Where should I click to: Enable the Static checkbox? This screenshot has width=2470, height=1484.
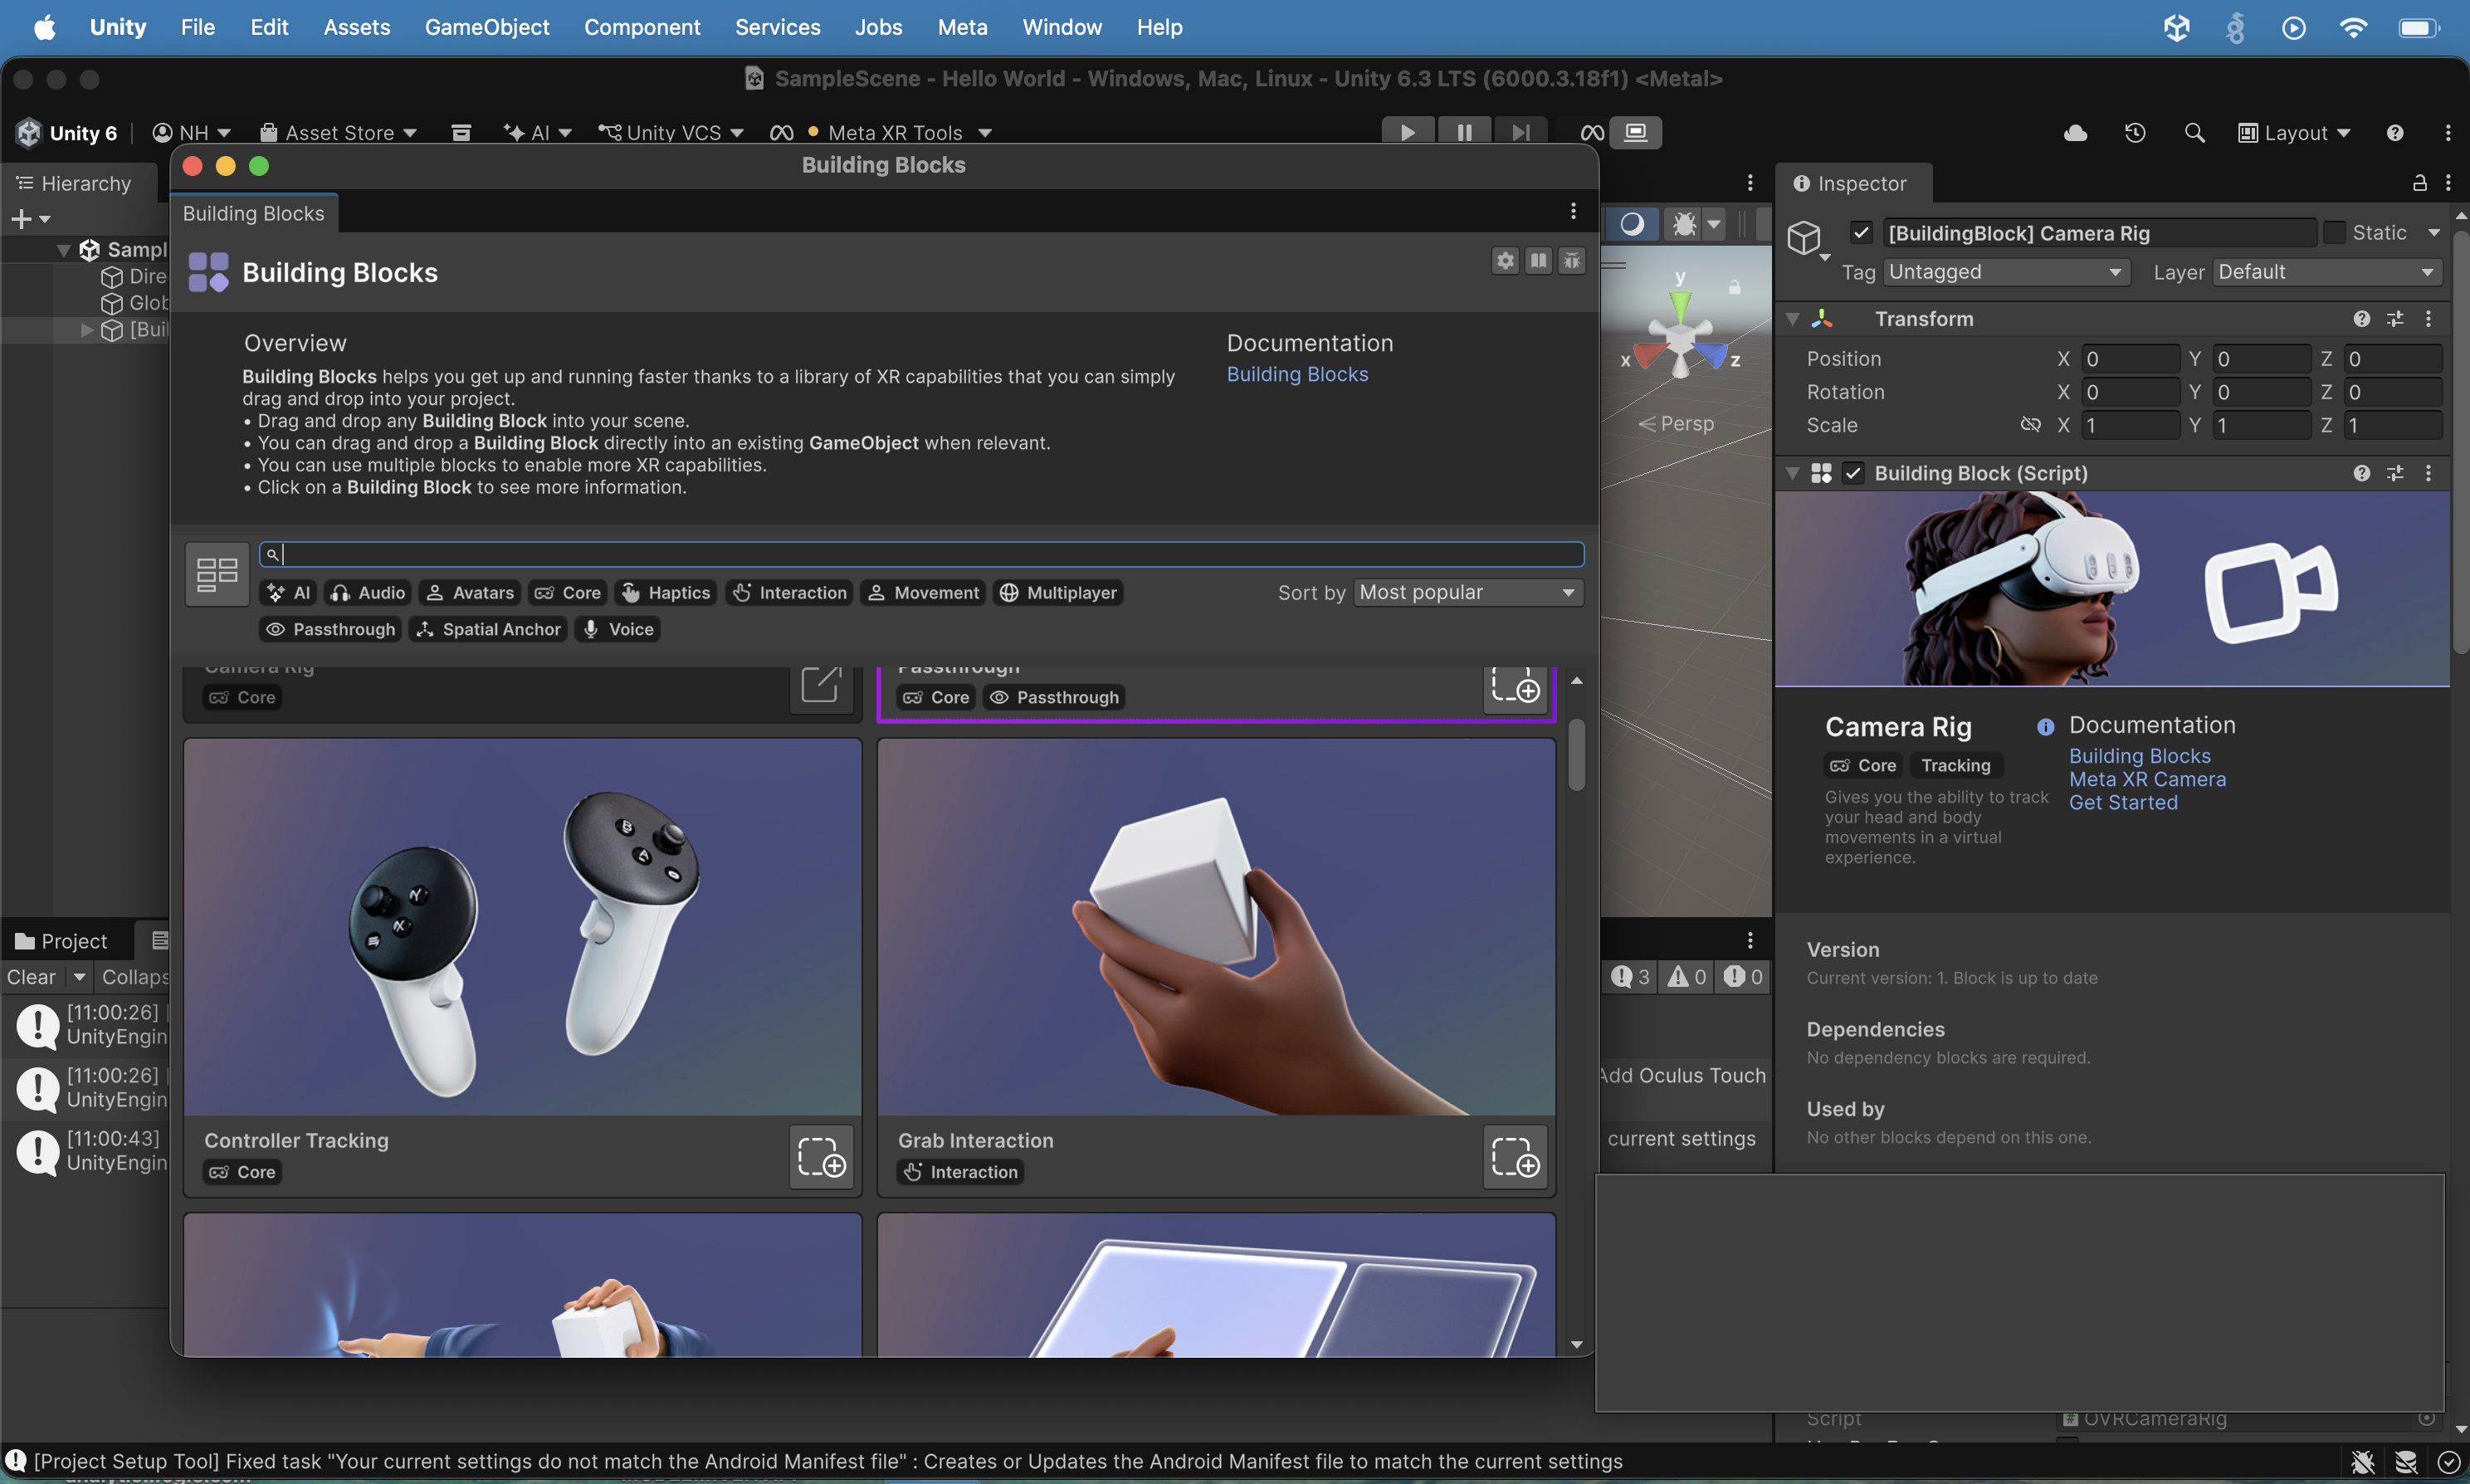(x=2334, y=233)
